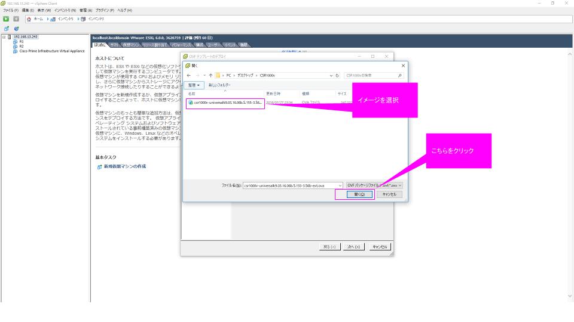Click the back arrow in the 開く dialog
574x322 pixels.
[189, 76]
